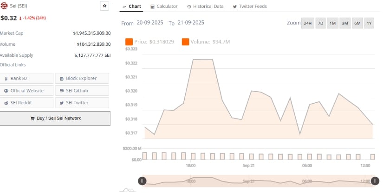383x193 pixels.
Task: Open the SEI Reddit link
Action: (26, 103)
